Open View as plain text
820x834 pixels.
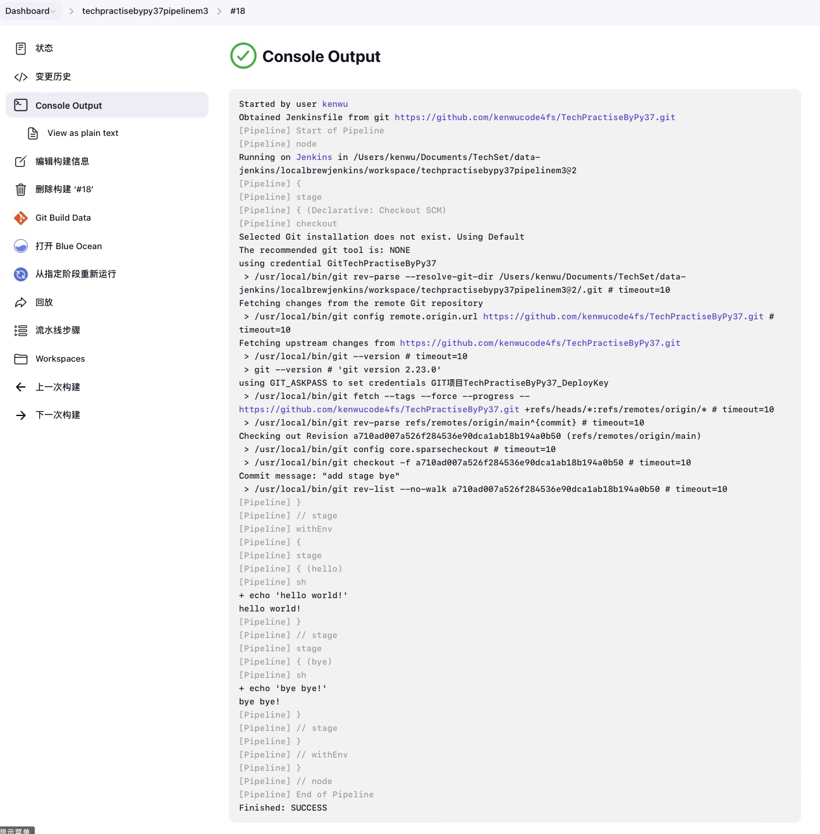[83, 133]
